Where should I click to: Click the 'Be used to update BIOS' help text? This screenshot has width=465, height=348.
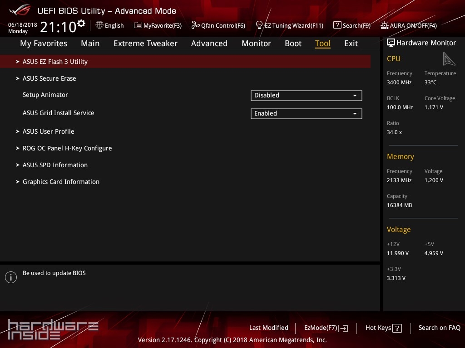(x=54, y=273)
